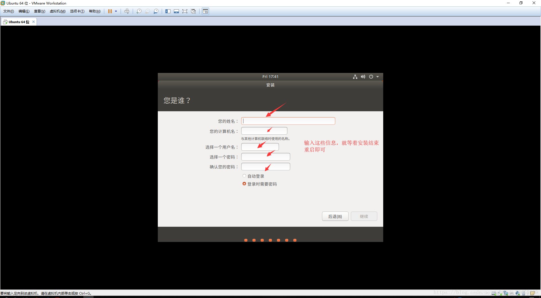Open the 虚拟机(M) menu

coord(57,11)
